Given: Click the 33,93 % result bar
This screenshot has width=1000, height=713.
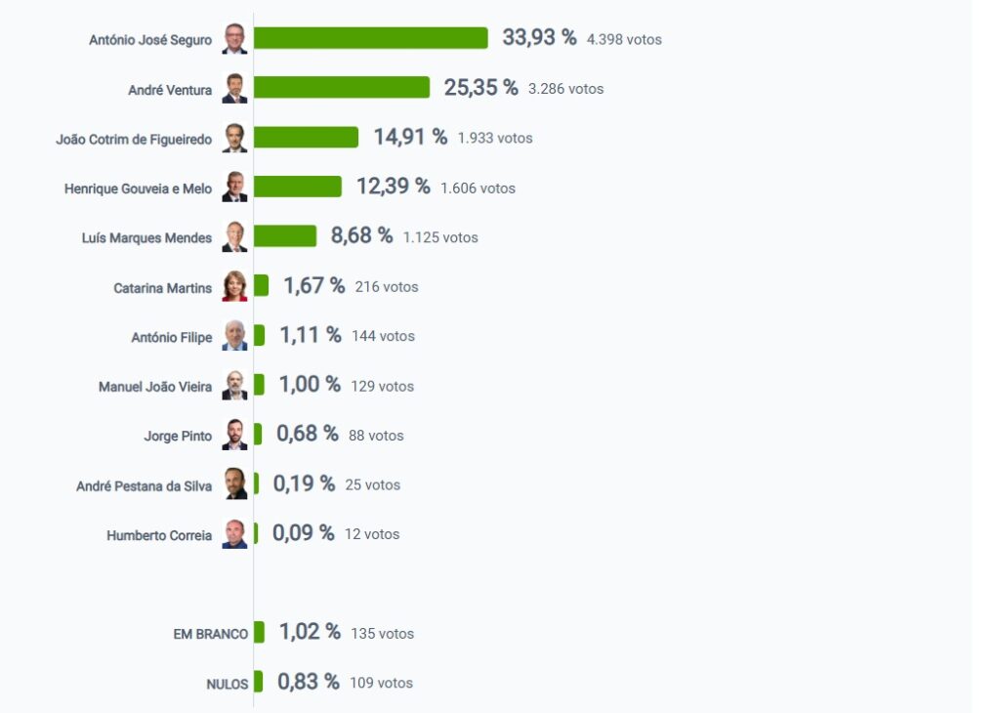Looking at the screenshot, I should coord(370,38).
